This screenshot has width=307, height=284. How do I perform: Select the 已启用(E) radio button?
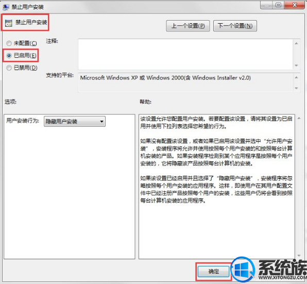coord(9,56)
